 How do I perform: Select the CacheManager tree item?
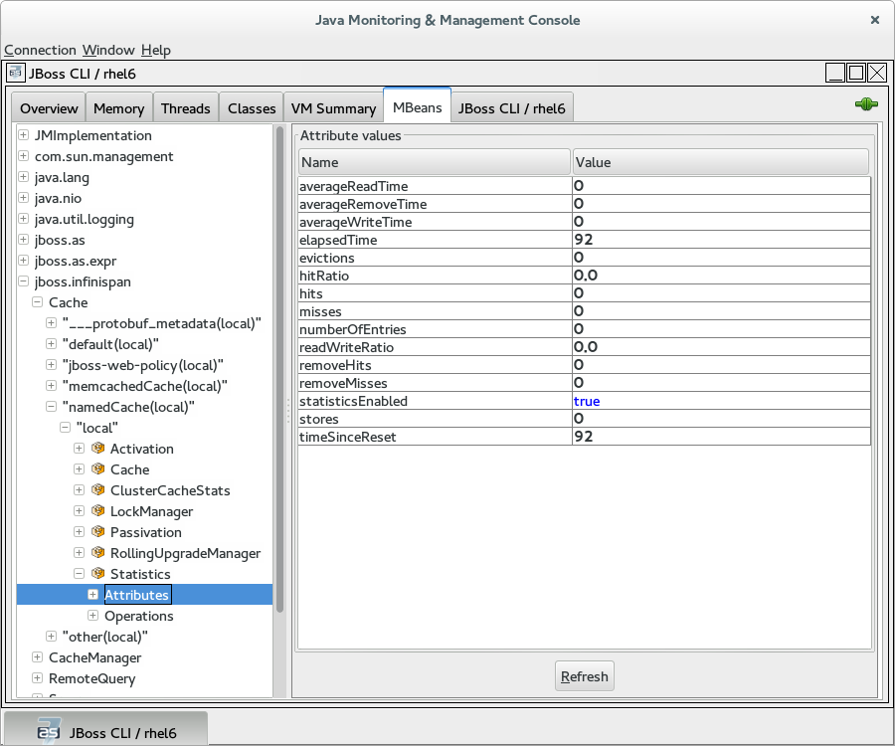pyautogui.click(x=94, y=657)
